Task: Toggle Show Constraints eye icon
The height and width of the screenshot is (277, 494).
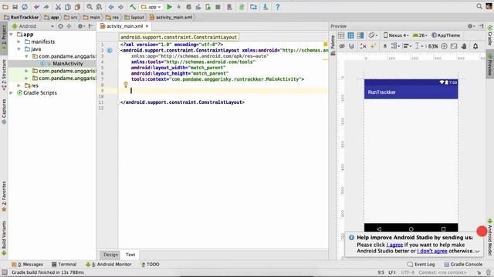Action: click(x=341, y=46)
